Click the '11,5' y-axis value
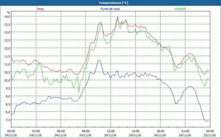 [x=7, y=56]
